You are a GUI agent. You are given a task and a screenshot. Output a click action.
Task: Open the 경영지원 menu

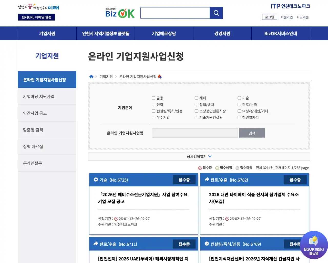(222, 33)
